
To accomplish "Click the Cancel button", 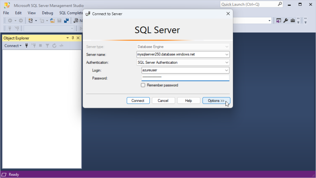I will (163, 100).
